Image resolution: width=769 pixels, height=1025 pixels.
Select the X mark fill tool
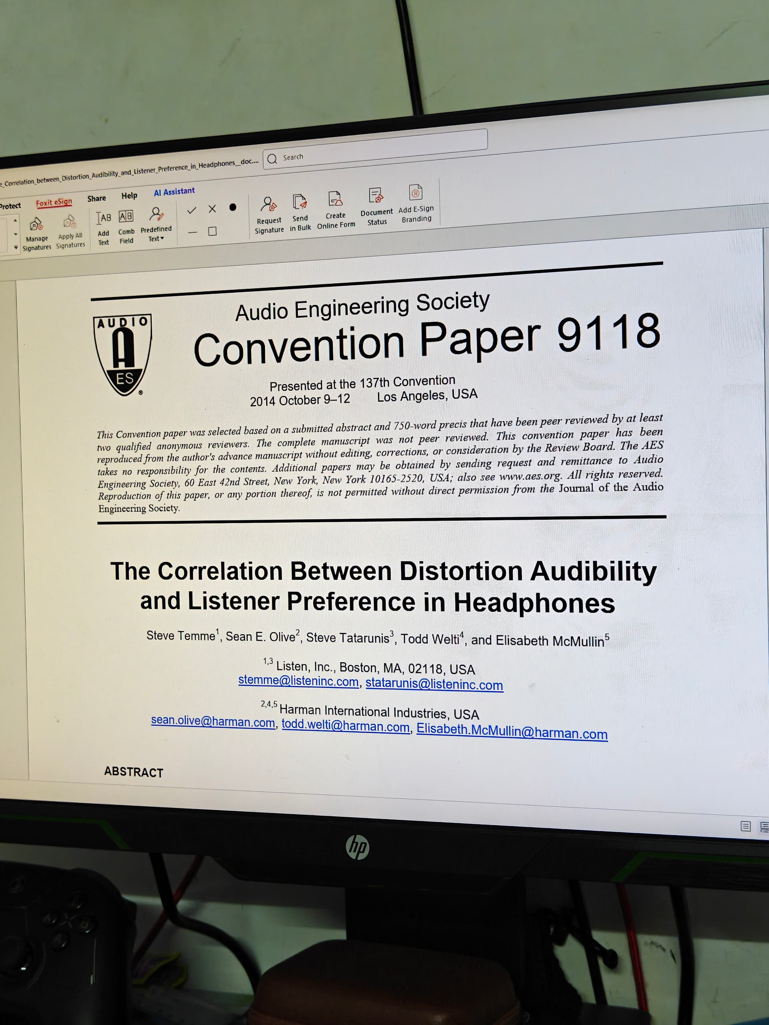pyautogui.click(x=212, y=209)
